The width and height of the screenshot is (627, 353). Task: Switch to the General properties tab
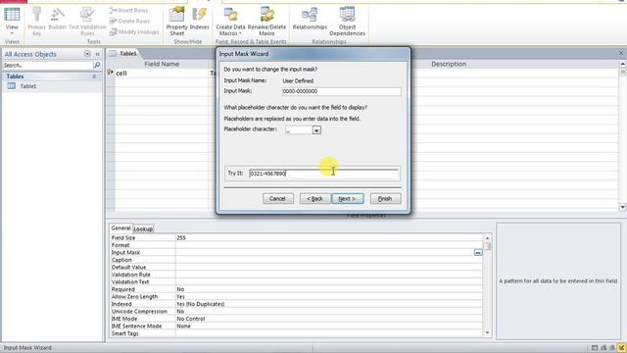click(x=121, y=228)
